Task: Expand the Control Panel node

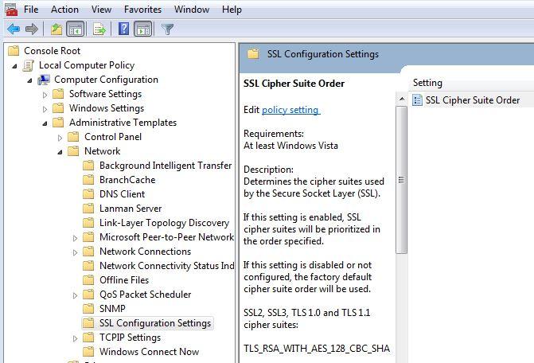Action: [60, 138]
